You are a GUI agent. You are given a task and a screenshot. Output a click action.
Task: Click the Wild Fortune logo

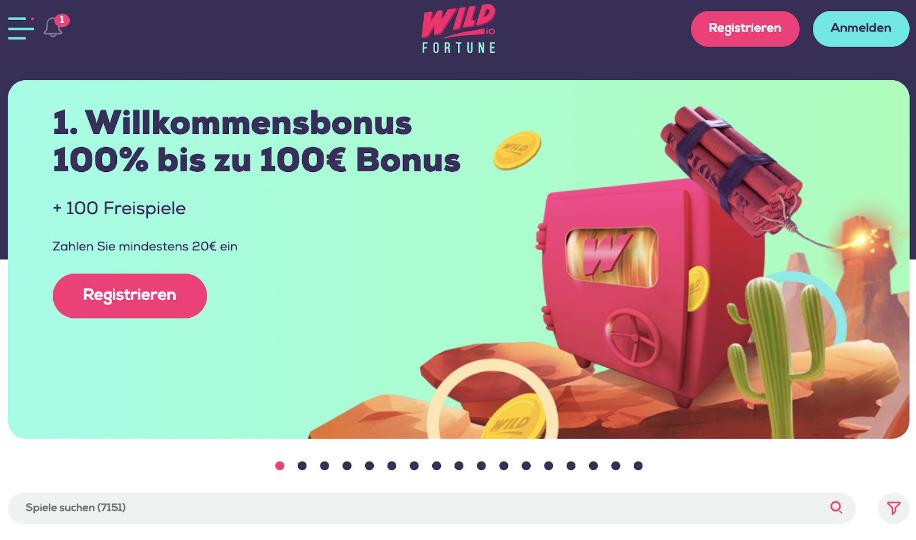click(459, 29)
